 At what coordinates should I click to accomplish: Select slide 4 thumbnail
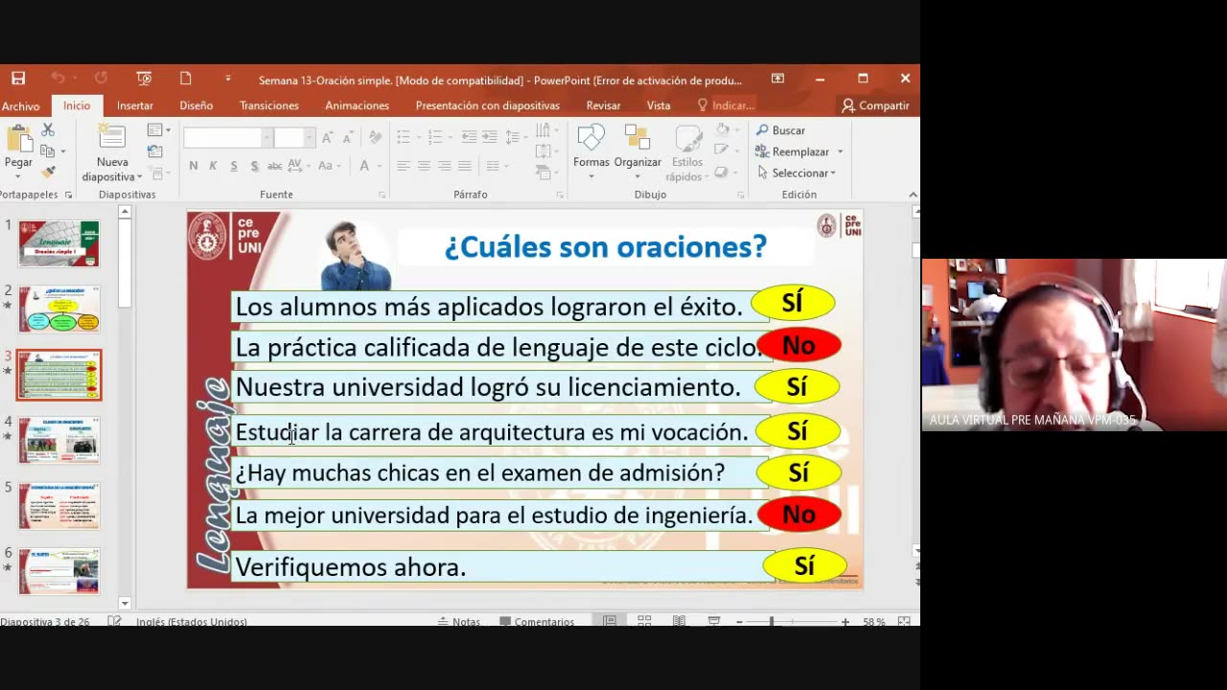58,440
